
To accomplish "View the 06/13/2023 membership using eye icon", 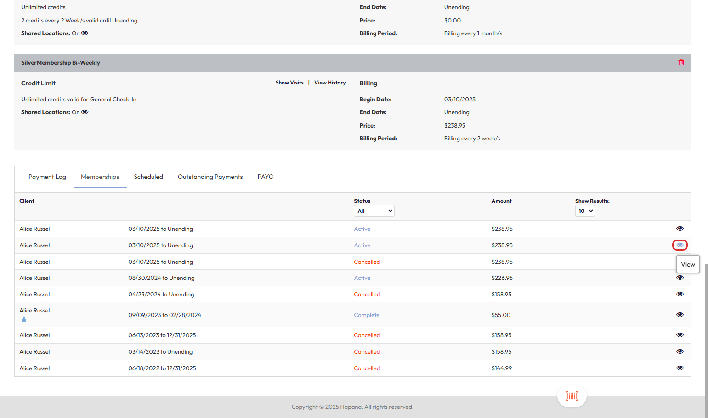I will pyautogui.click(x=680, y=335).
